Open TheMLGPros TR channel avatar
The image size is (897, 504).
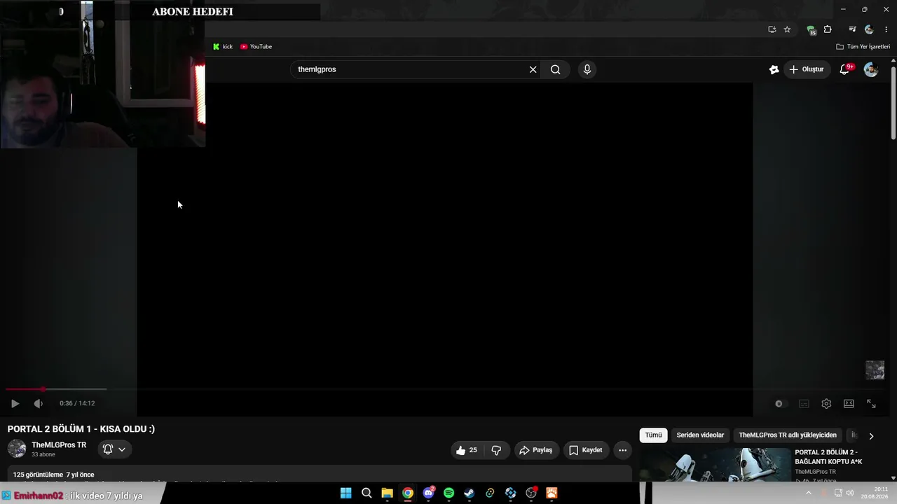(17, 449)
